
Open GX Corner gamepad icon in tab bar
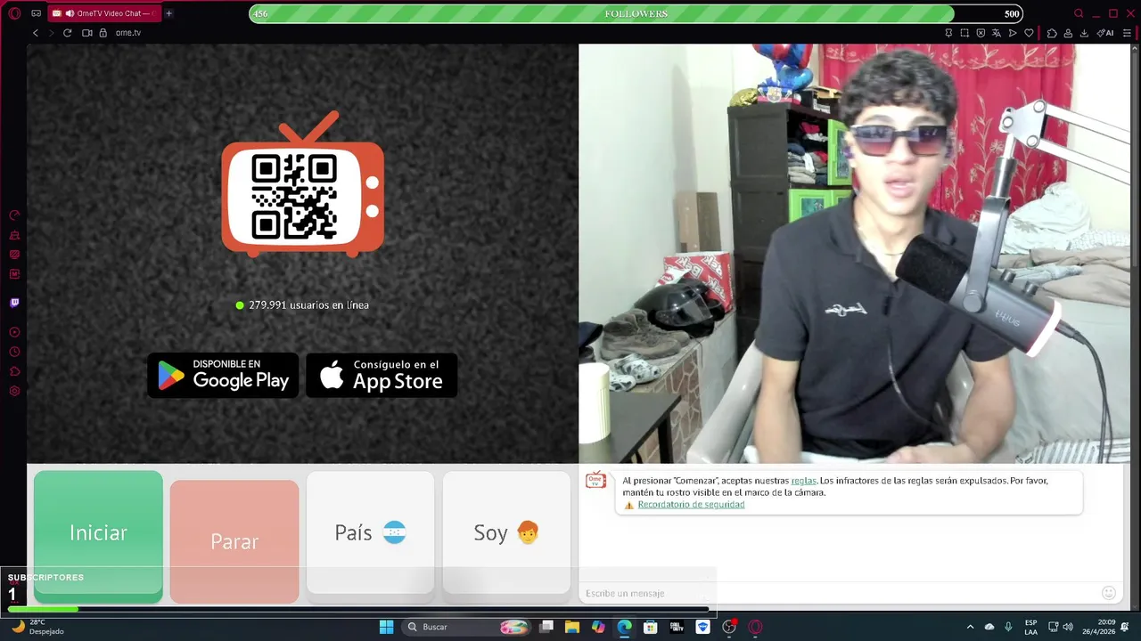(x=36, y=13)
